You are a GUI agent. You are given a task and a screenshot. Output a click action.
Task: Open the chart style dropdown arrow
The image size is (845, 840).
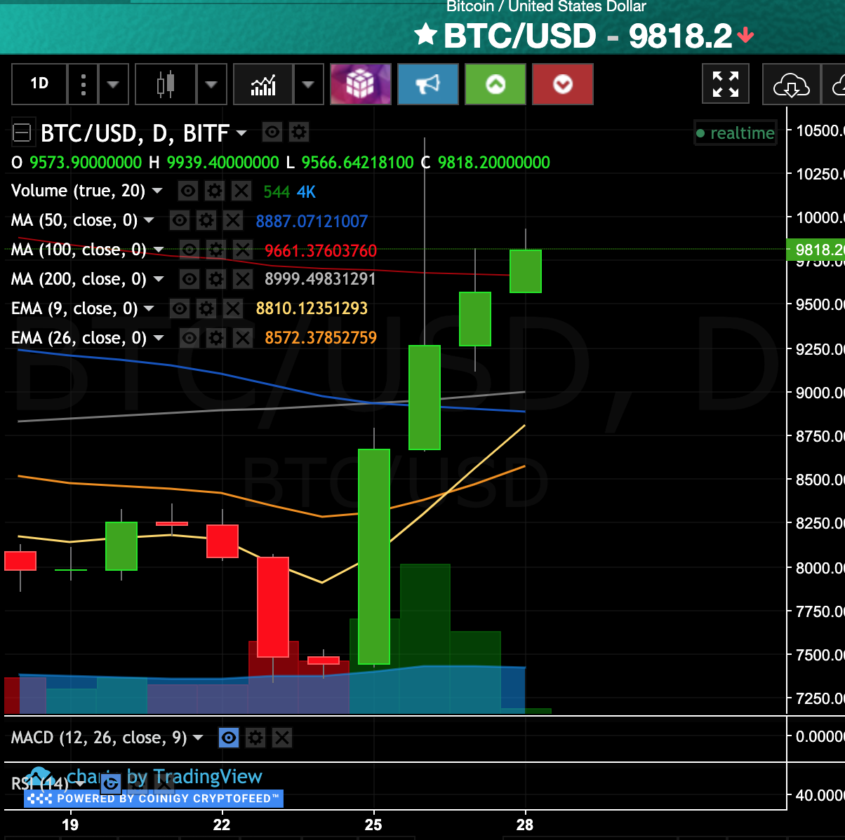(x=212, y=84)
